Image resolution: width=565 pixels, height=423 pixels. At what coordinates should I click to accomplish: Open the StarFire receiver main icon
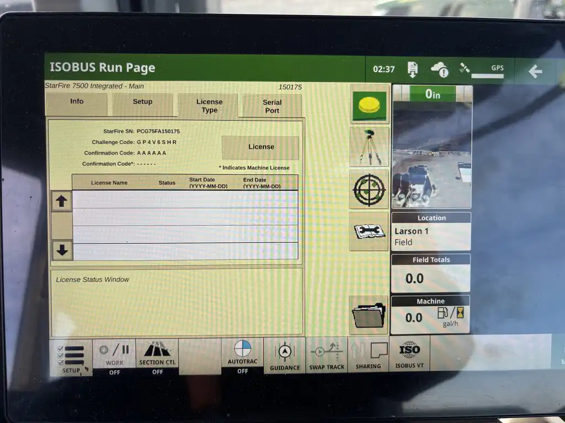[x=369, y=105]
